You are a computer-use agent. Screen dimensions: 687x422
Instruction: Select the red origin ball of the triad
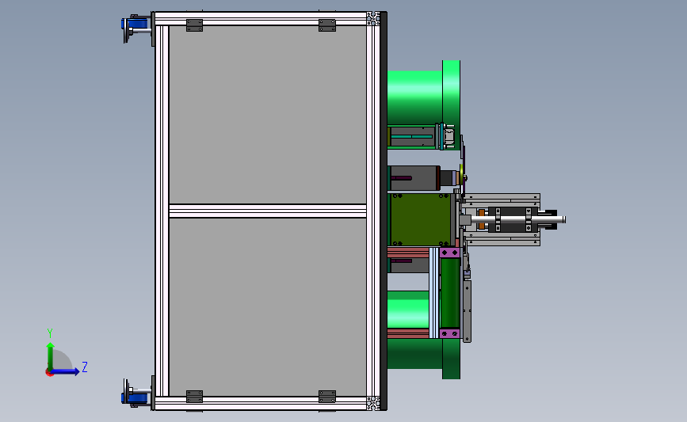click(x=49, y=373)
